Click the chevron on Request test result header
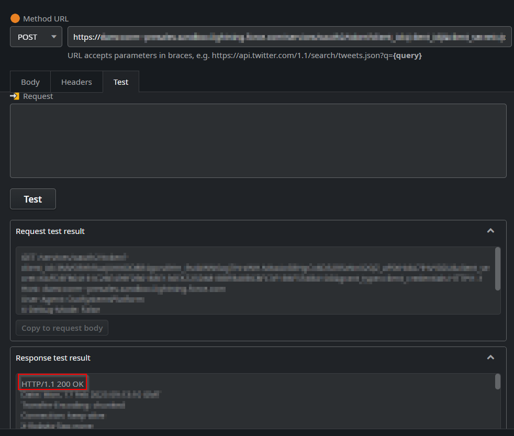 (x=490, y=231)
